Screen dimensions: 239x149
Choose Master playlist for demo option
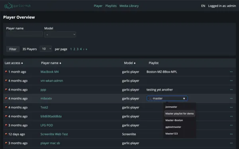(180, 114)
